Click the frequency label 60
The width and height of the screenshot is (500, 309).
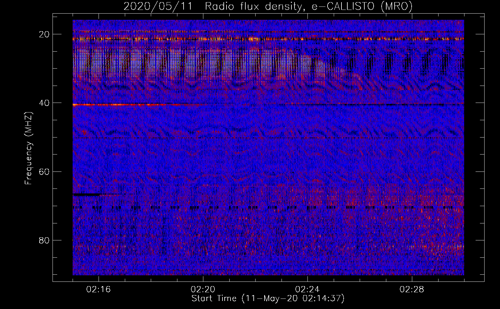[x=44, y=171]
